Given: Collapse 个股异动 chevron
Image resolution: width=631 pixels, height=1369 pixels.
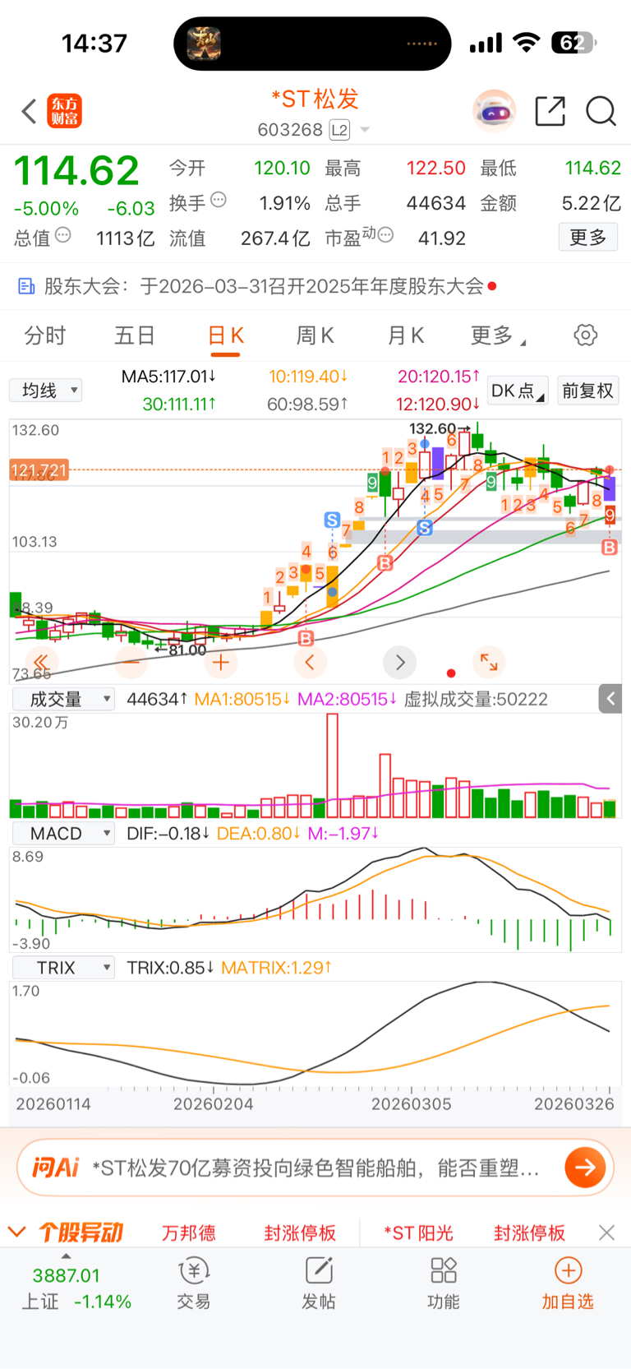Looking at the screenshot, I should pyautogui.click(x=16, y=1232).
